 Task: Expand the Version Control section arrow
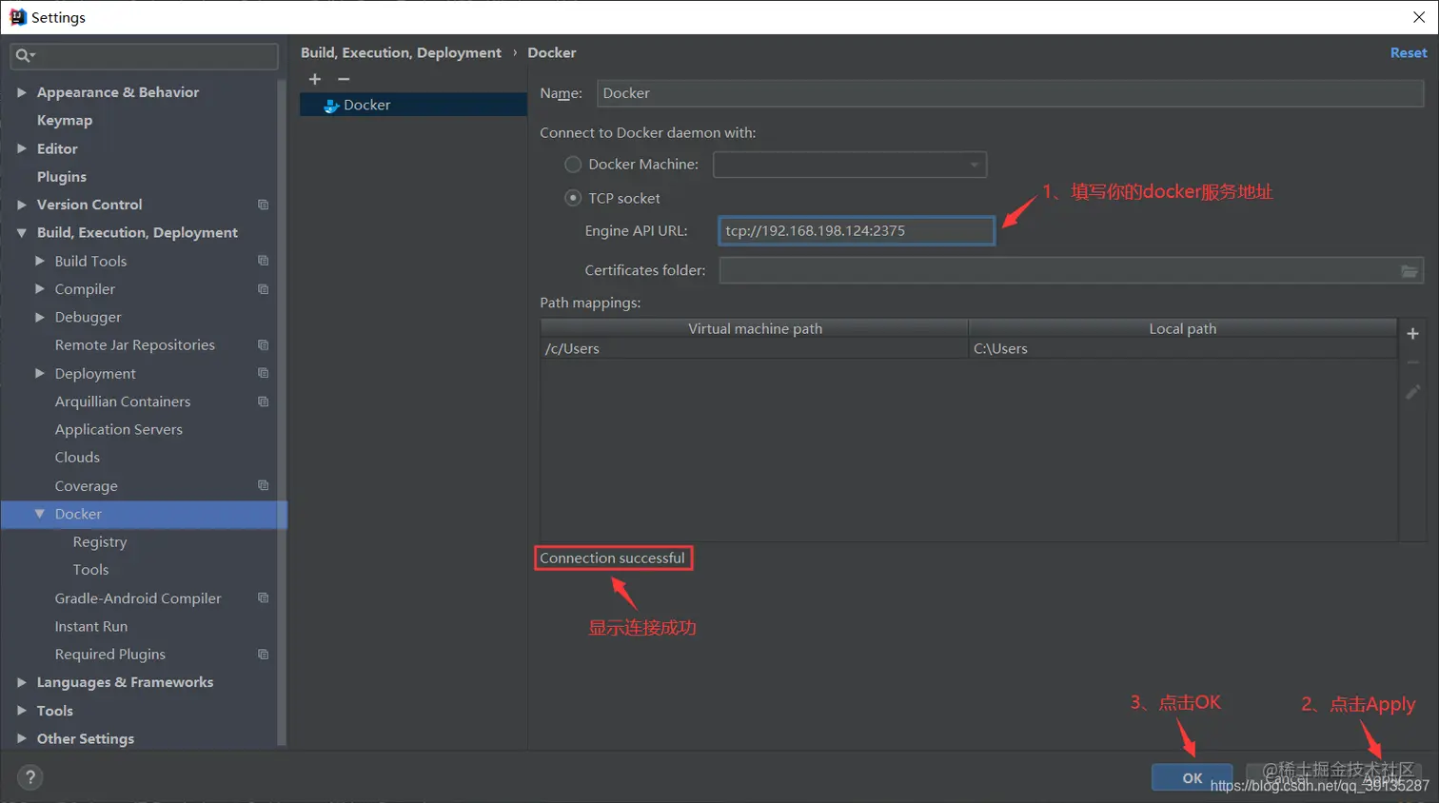[x=21, y=205]
